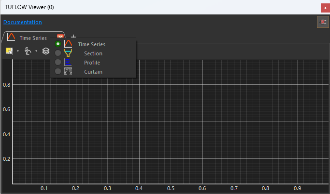Screen dimensions: 330x194
Task: Choose the Curtain label in plot type menu
Action: coord(93,72)
